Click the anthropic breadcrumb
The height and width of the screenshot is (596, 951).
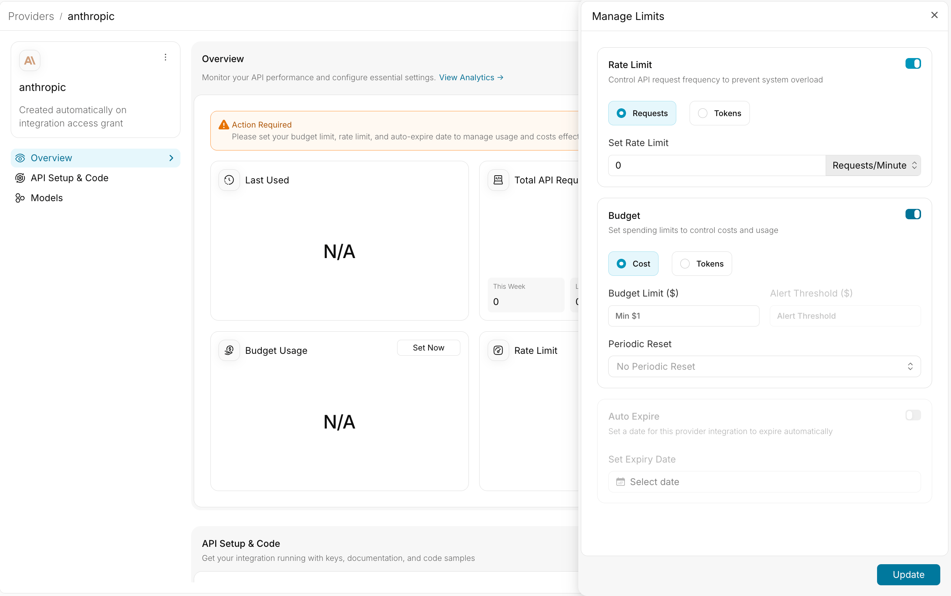click(91, 16)
